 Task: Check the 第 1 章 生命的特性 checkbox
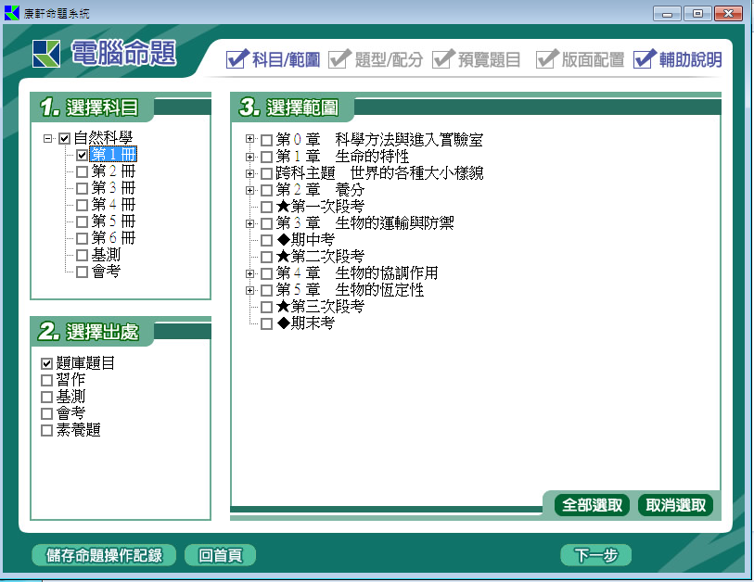click(x=266, y=158)
